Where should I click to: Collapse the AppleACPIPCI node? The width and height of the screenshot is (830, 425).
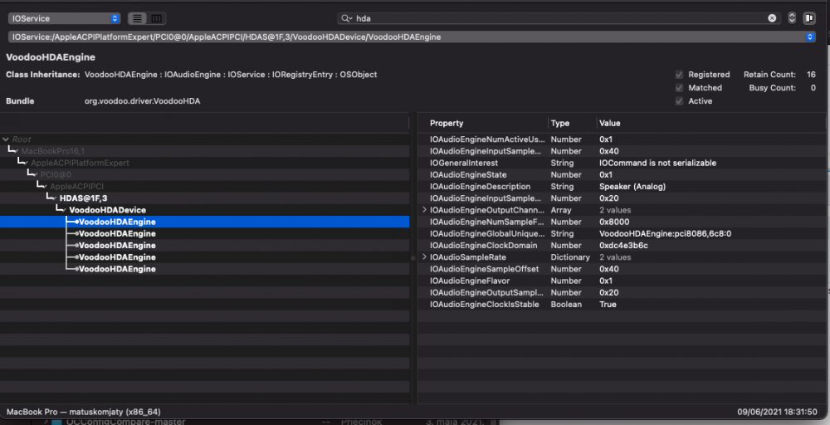point(46,186)
